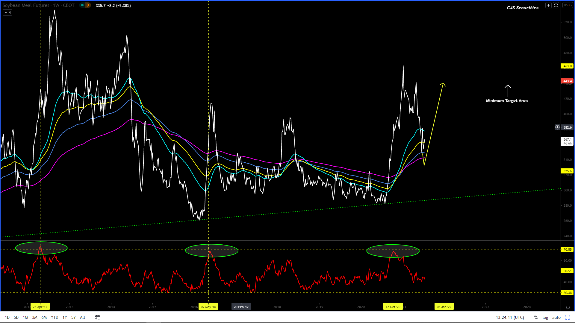The image size is (575, 323).
Task: Click the All range button
Action: click(x=82, y=317)
